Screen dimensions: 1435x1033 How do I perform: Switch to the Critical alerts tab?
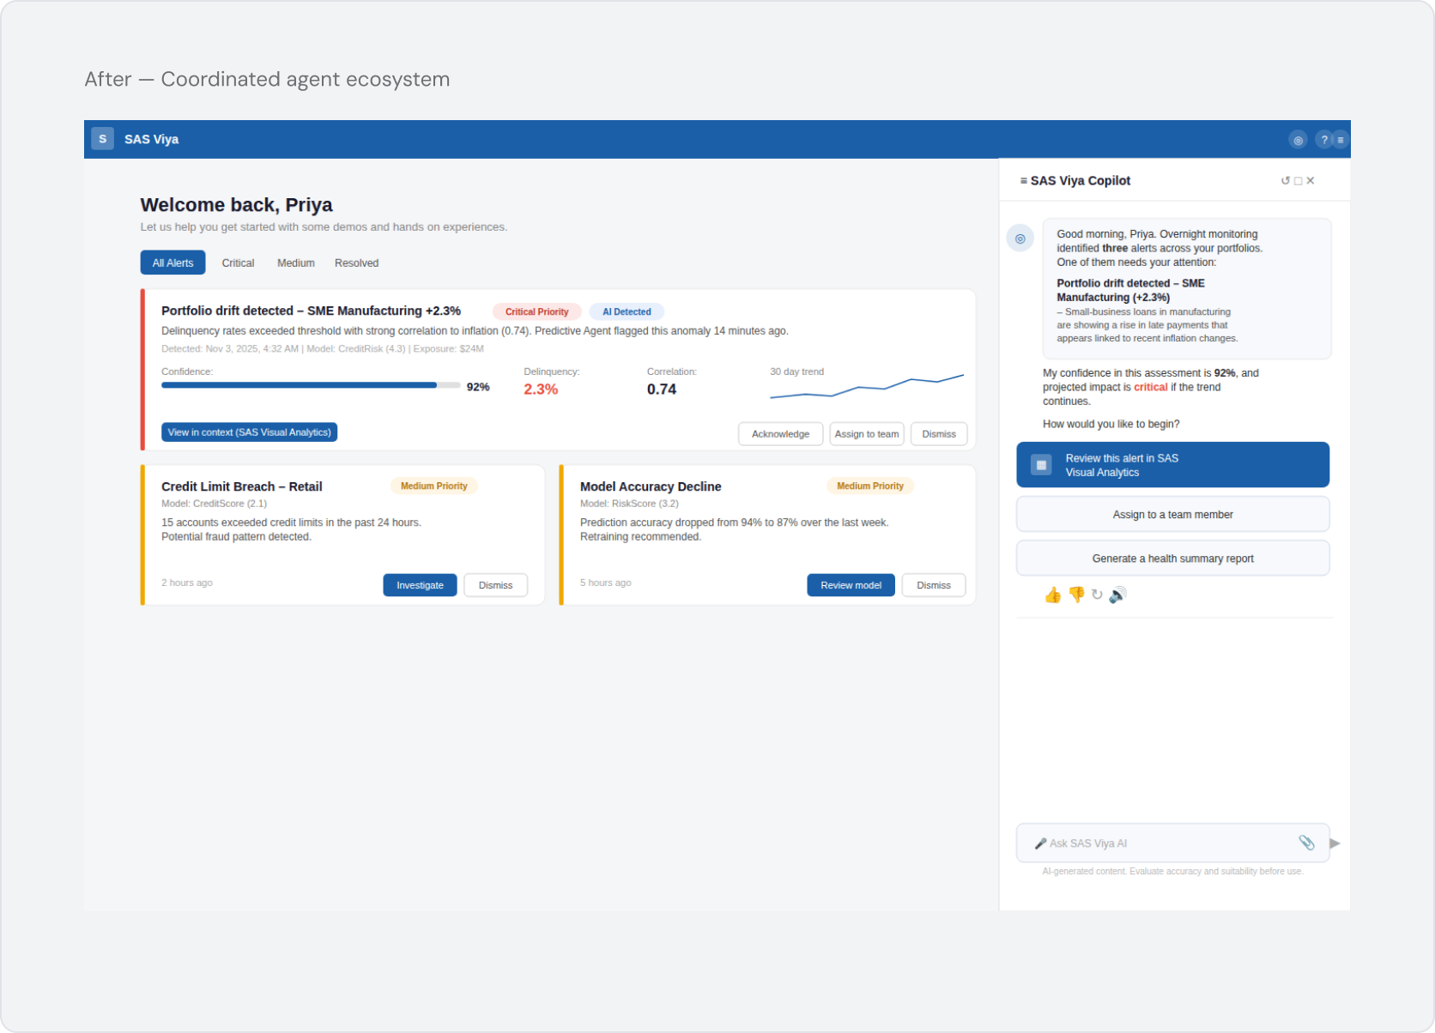[238, 263]
